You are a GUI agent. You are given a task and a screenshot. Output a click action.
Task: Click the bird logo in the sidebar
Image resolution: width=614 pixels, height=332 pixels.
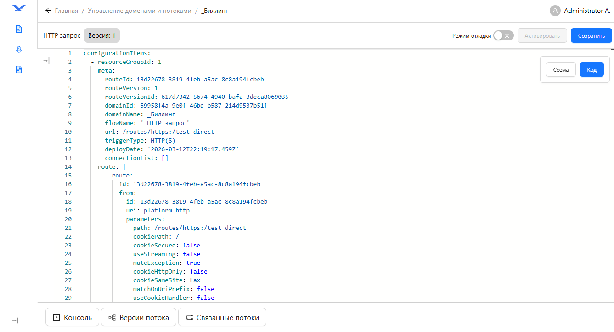click(19, 8)
